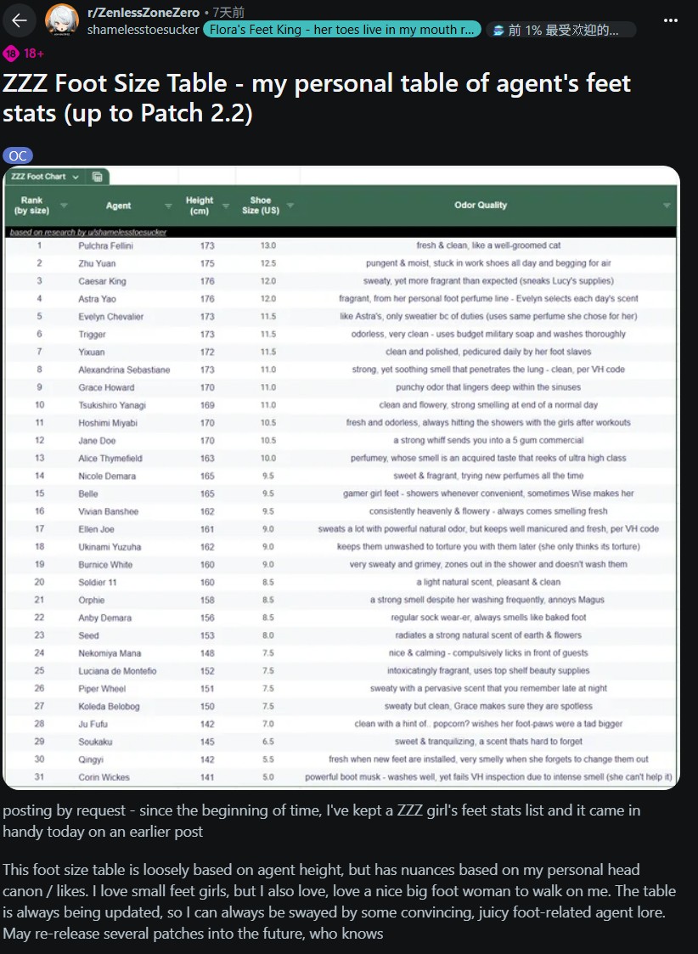Click the post timestamp 7天前
Screen dimensions: 698x954
tap(228, 13)
